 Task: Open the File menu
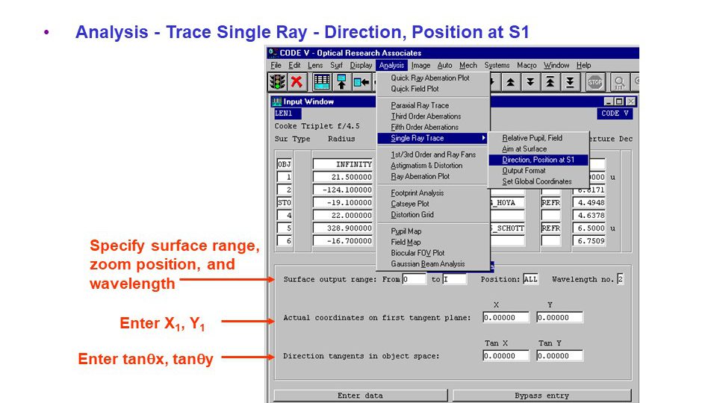tap(276, 66)
